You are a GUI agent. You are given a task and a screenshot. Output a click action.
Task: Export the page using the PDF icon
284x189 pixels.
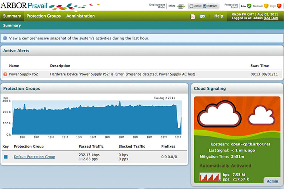193,16
